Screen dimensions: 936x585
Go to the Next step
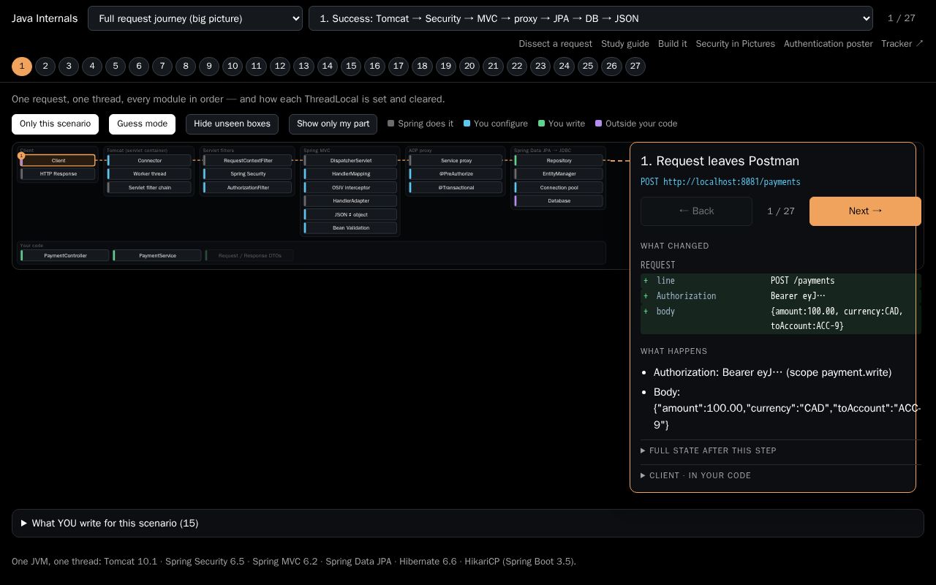click(x=865, y=211)
